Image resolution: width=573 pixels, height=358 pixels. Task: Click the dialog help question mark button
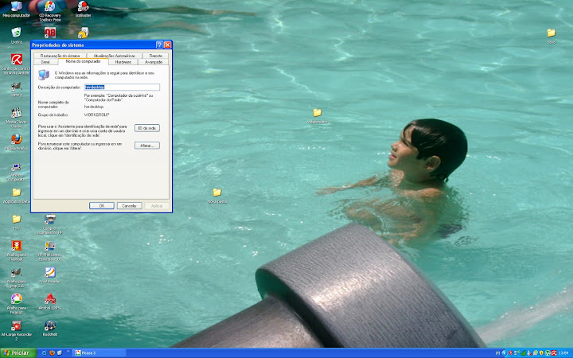(x=159, y=45)
